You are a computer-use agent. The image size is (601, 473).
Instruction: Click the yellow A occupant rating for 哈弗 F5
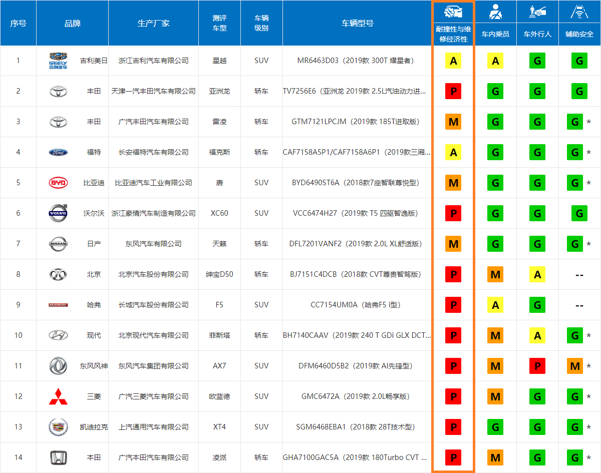pyautogui.click(x=495, y=305)
